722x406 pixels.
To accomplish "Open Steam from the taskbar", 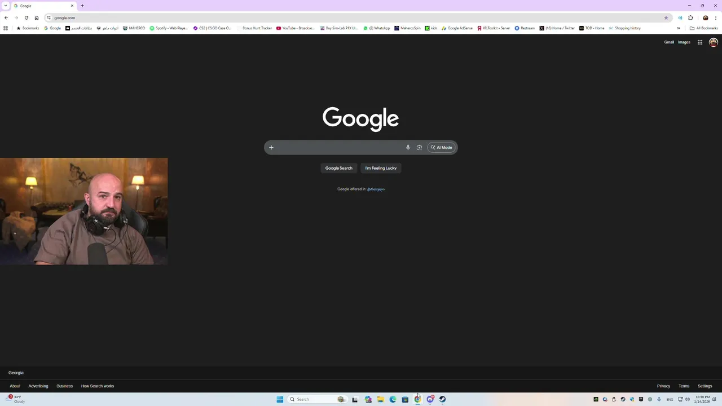I will click(x=443, y=399).
